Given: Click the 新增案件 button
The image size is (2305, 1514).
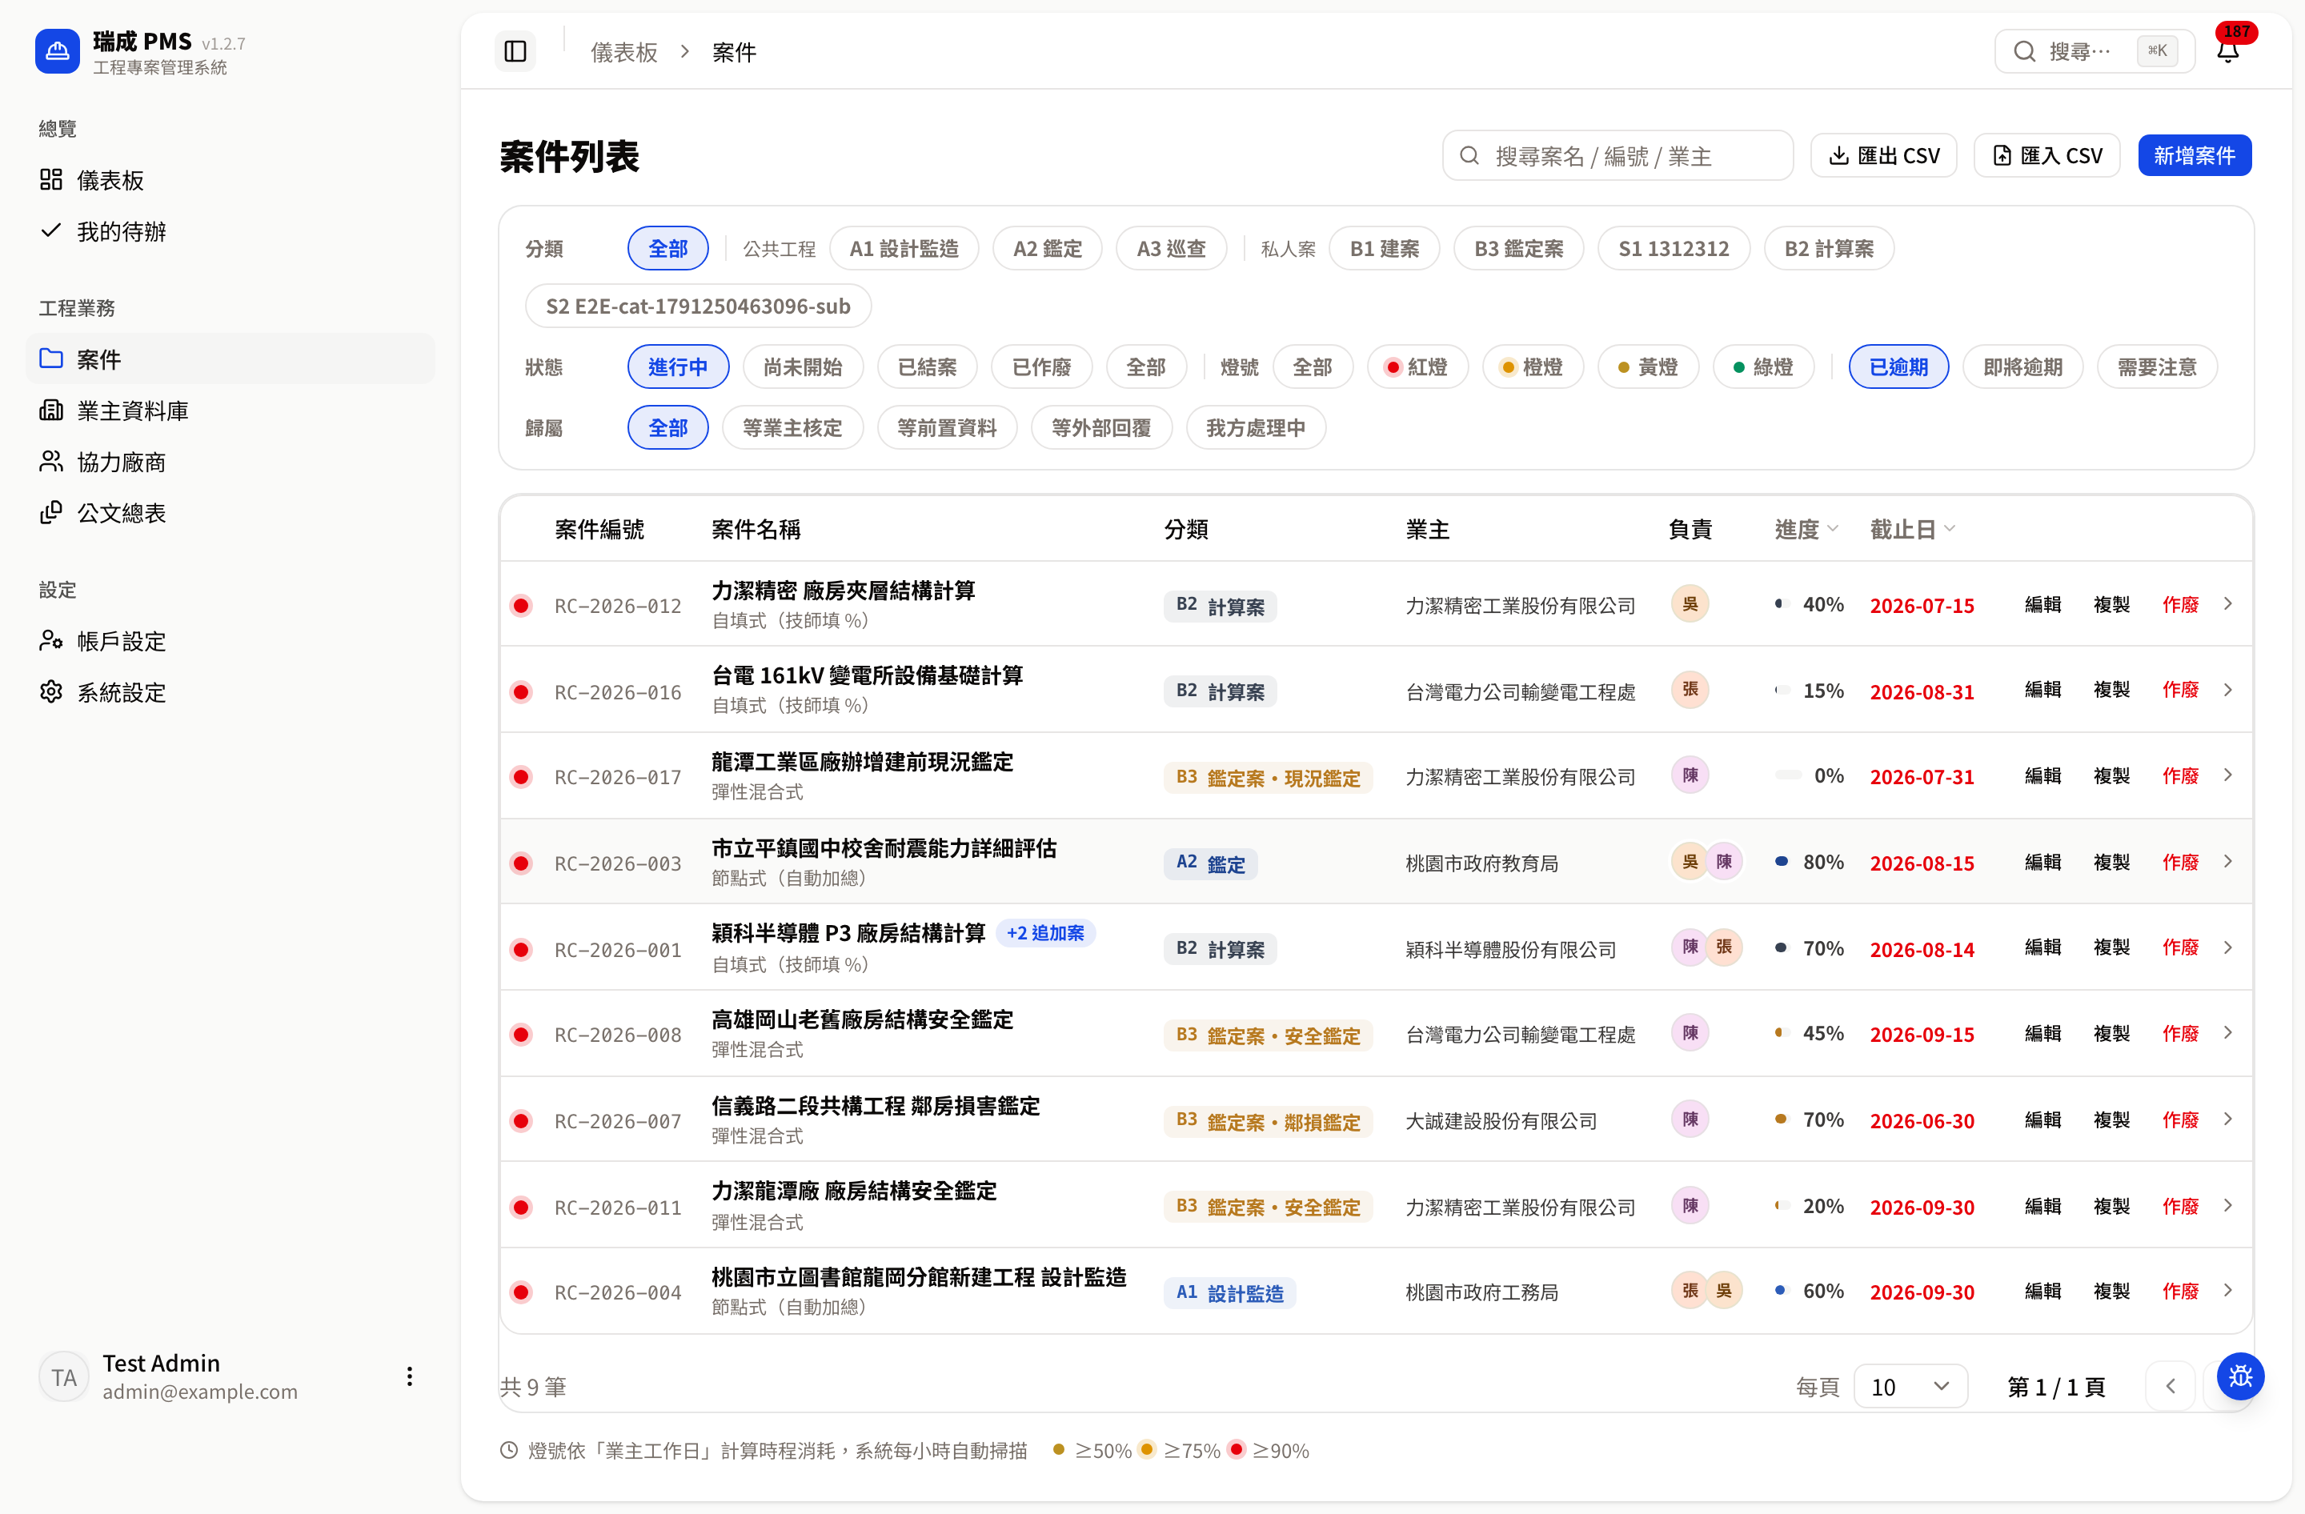Looking at the screenshot, I should 2194,156.
